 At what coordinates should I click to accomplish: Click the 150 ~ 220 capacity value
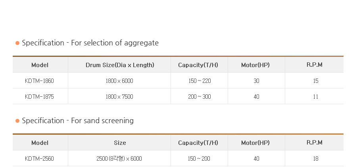(x=200, y=81)
